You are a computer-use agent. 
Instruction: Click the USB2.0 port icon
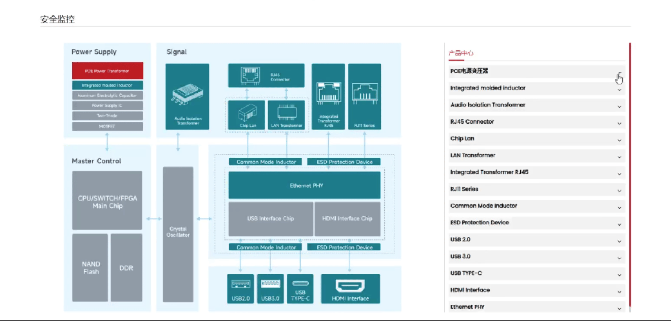(240, 289)
